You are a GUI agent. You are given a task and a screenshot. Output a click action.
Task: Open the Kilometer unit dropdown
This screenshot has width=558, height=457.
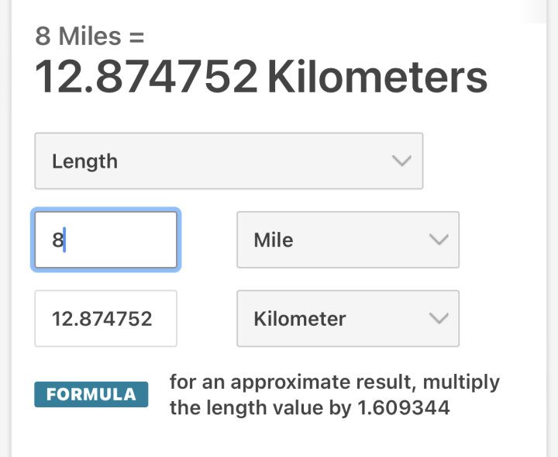[x=347, y=318]
